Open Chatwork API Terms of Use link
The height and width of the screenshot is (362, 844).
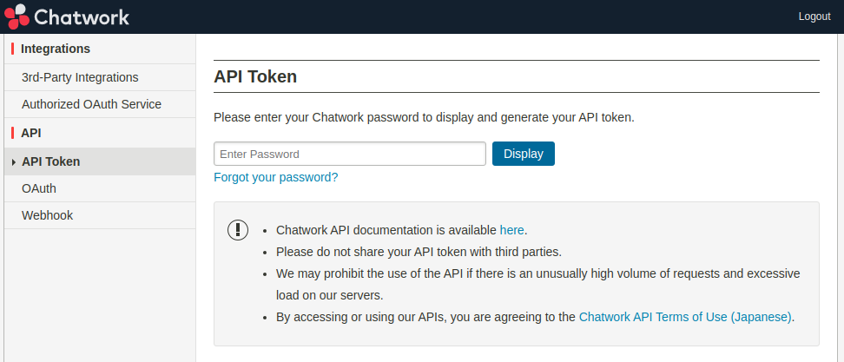685,317
